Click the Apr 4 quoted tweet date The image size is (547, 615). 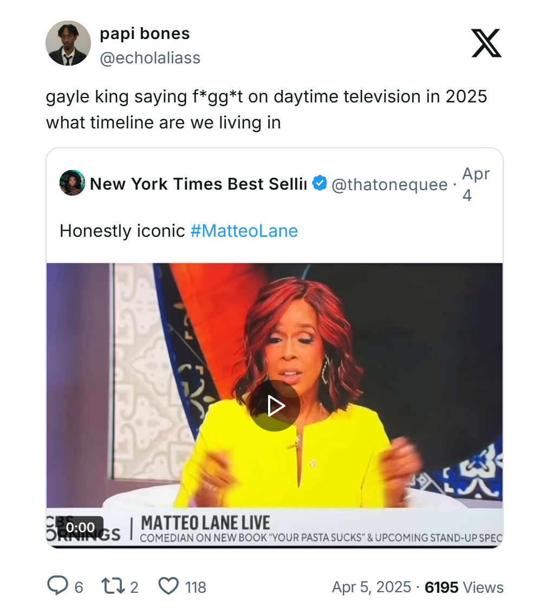pyautogui.click(x=474, y=184)
